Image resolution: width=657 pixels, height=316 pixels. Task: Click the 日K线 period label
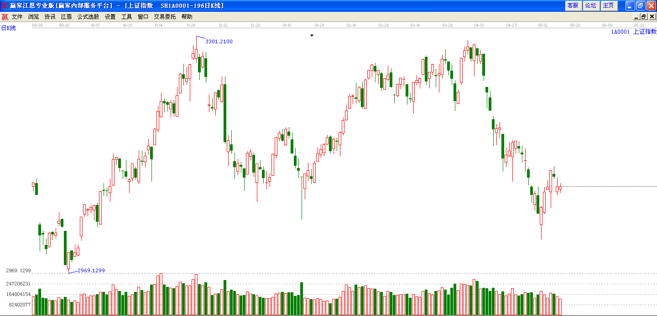[8, 28]
